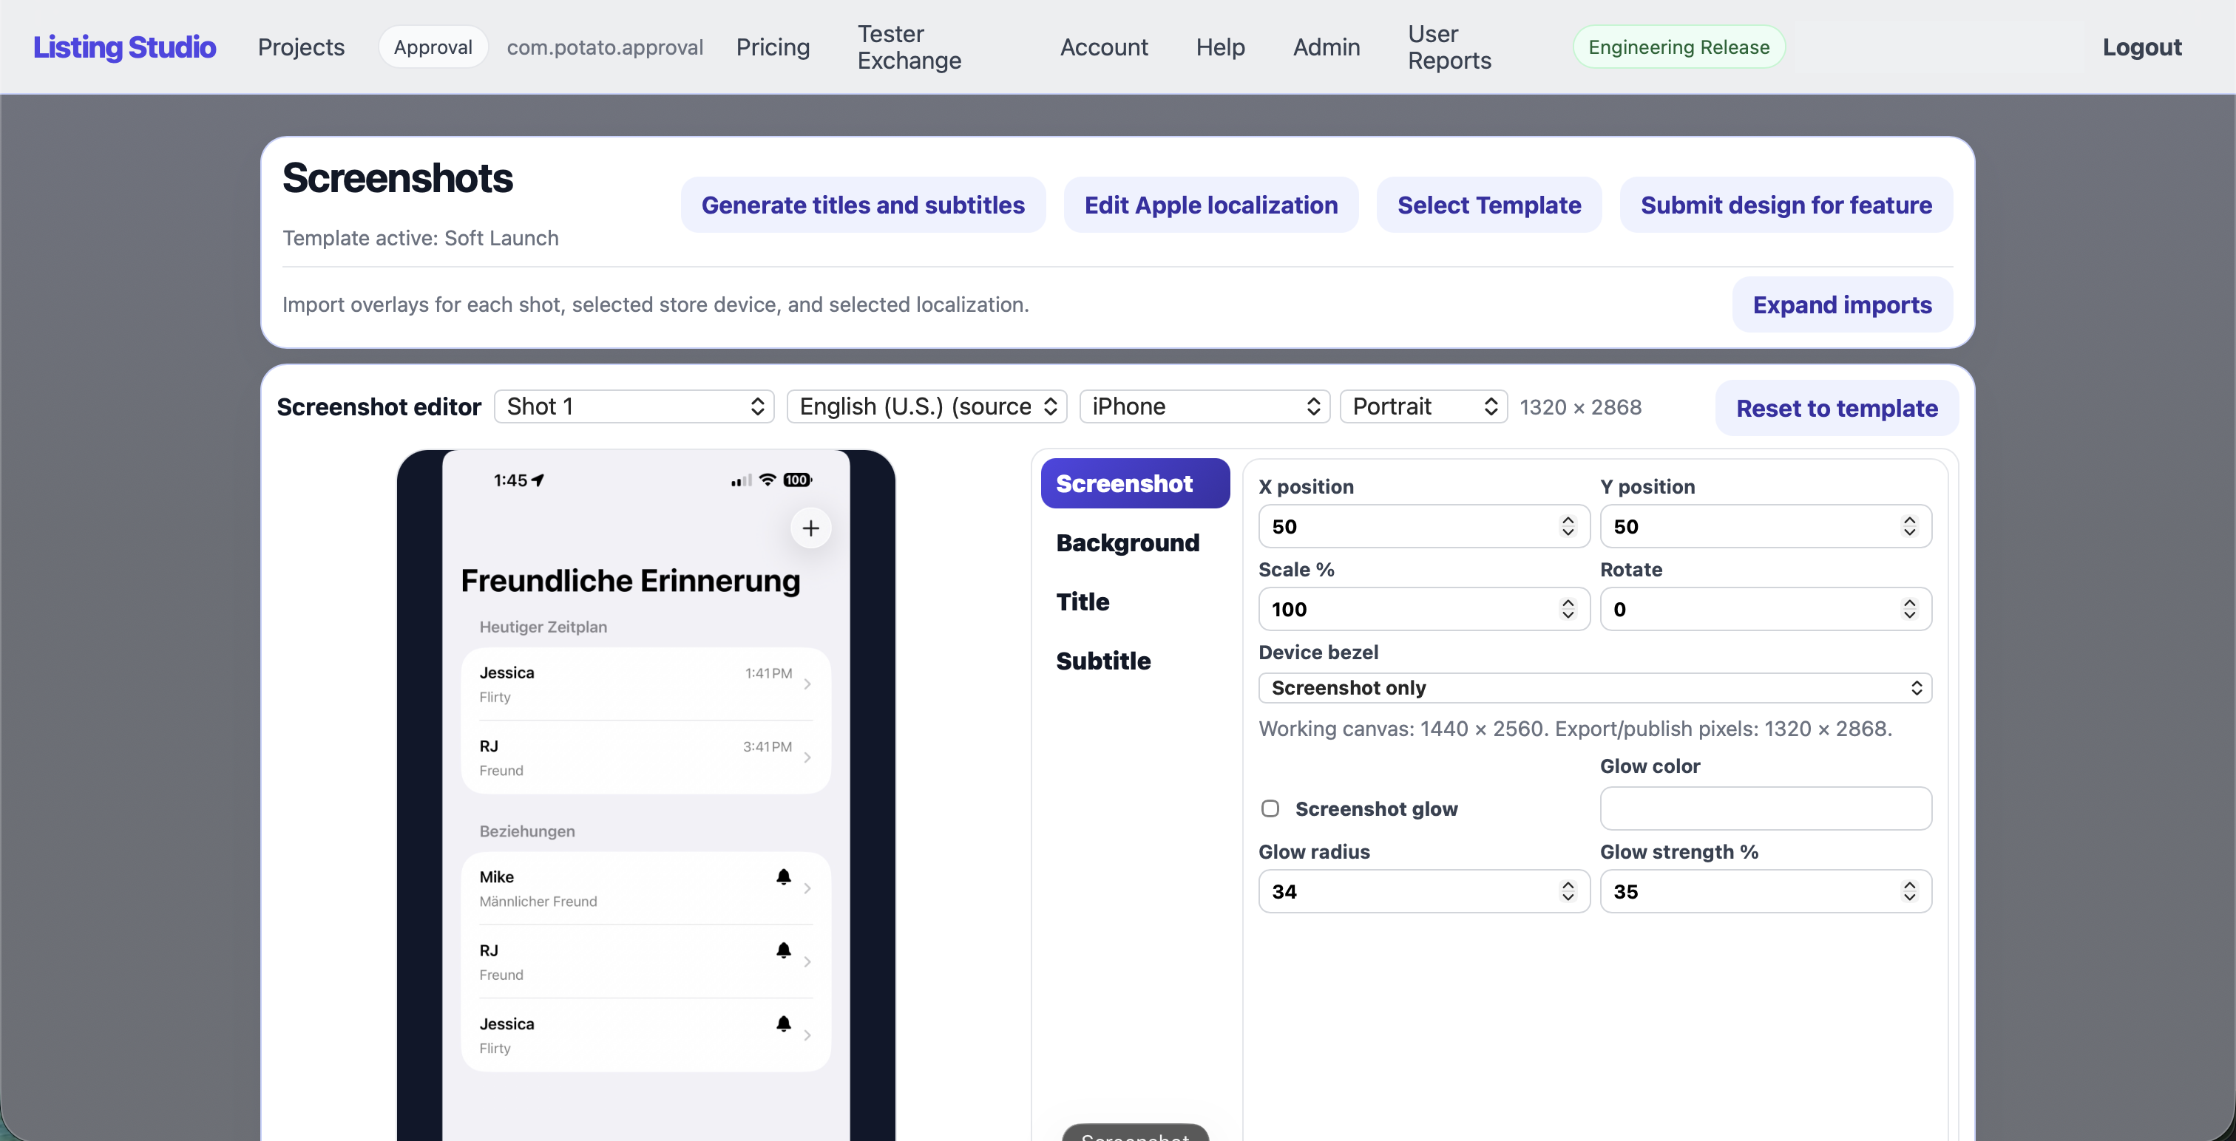Open User Reports
This screenshot has height=1141, width=2236.
pyautogui.click(x=1449, y=47)
